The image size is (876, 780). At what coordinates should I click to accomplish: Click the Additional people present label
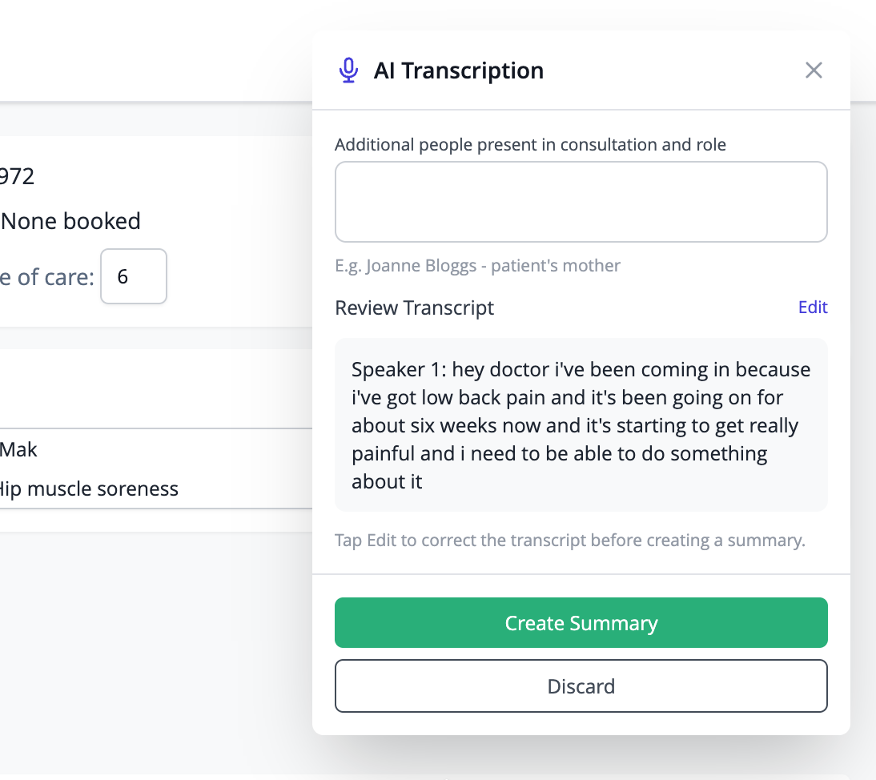click(x=530, y=145)
